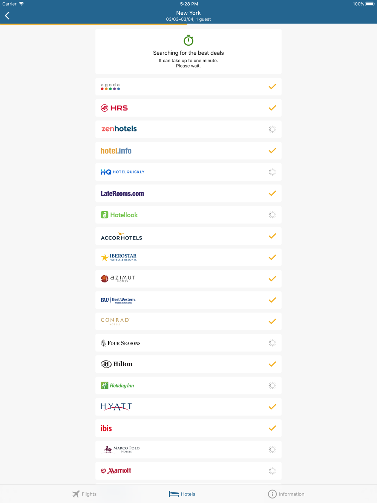Image resolution: width=377 pixels, height=503 pixels.
Task: Tap the checkmark on hotel.info row
Action: [x=272, y=151]
